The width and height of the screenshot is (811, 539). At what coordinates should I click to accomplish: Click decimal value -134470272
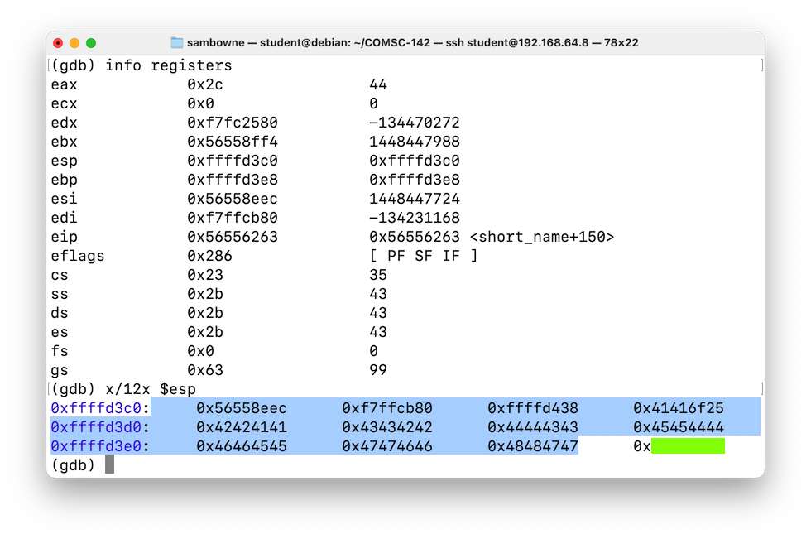tap(414, 123)
